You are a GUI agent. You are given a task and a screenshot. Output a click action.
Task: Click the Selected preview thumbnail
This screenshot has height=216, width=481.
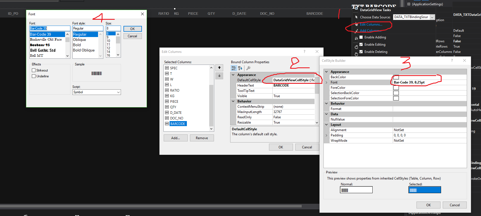425,190
